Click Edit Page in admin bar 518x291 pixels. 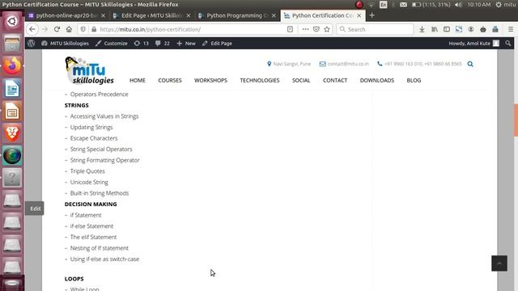217,43
